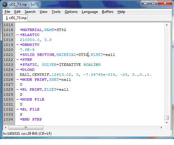Open the Help menu
174x145 pixels.
[121, 12]
